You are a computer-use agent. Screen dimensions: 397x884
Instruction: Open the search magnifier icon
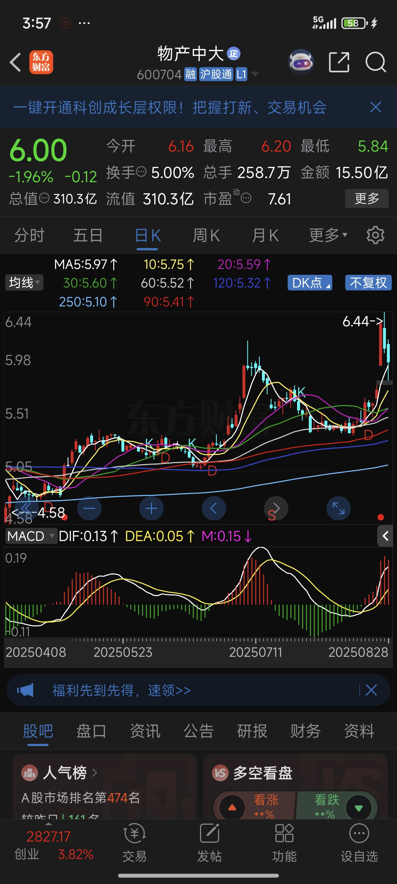376,62
